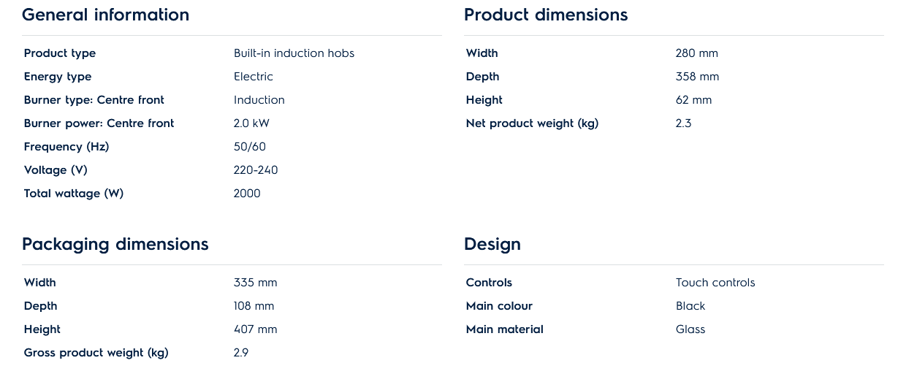Select the 280 mm product width value
The height and width of the screenshot is (374, 898).
(x=696, y=53)
